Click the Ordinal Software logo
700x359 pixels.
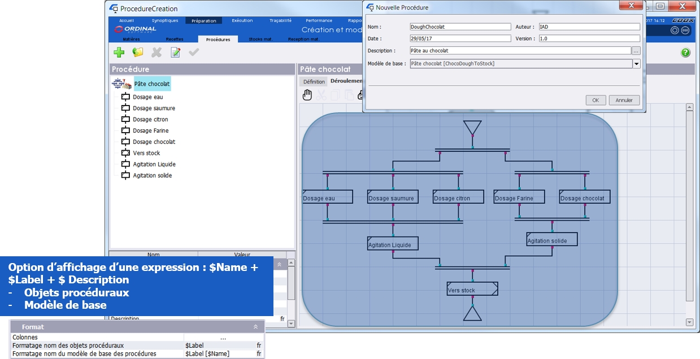tap(135, 30)
